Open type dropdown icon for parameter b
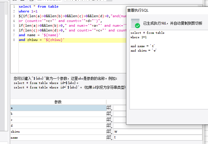Viewport: 208px width, 144px height. point(110,114)
